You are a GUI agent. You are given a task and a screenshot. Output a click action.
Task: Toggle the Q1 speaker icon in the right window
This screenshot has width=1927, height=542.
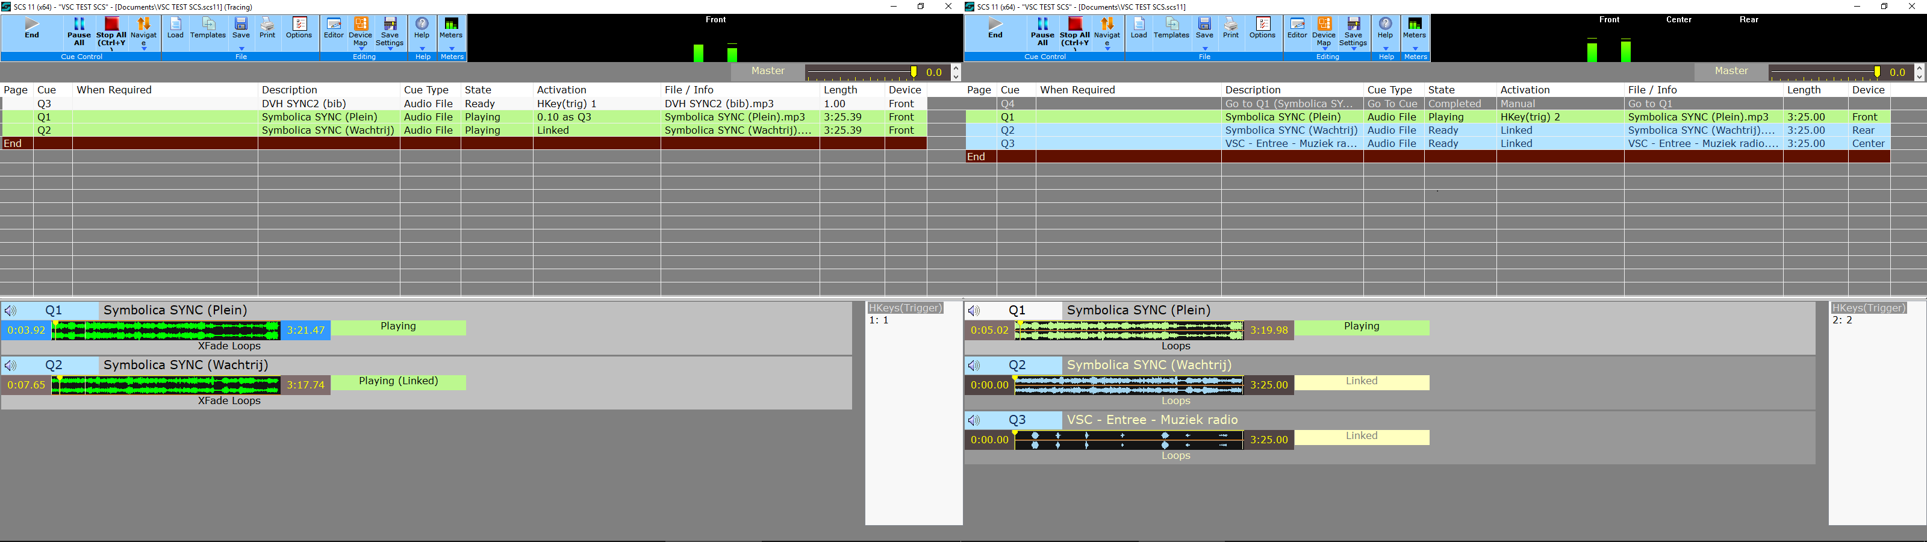(974, 311)
